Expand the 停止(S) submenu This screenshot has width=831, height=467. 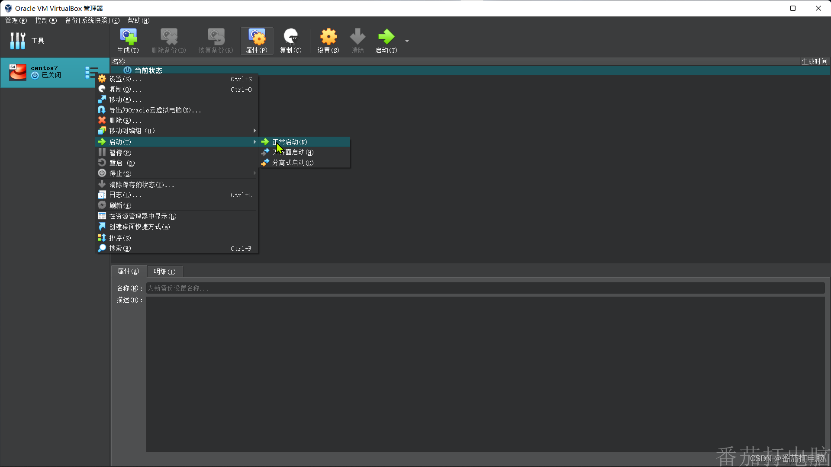point(177,173)
